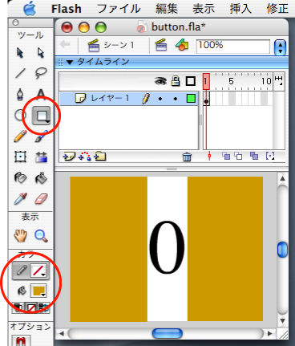
Task: Toggle outline green square on レイヤー 1
Action: point(191,99)
